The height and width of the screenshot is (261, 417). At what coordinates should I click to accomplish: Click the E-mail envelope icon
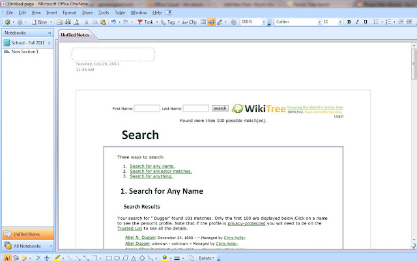coord(59,22)
